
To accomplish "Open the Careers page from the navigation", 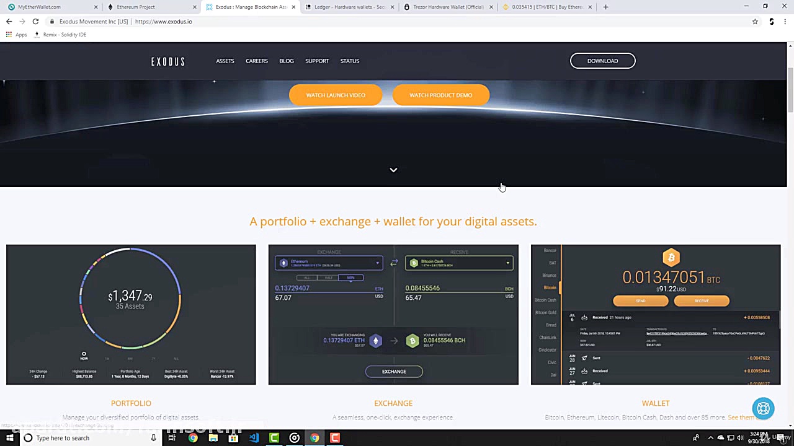I will (x=257, y=61).
